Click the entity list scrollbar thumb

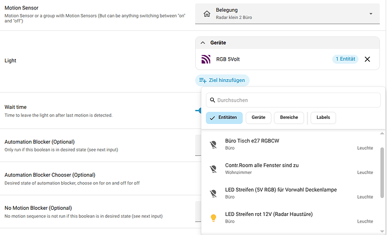tap(382, 173)
